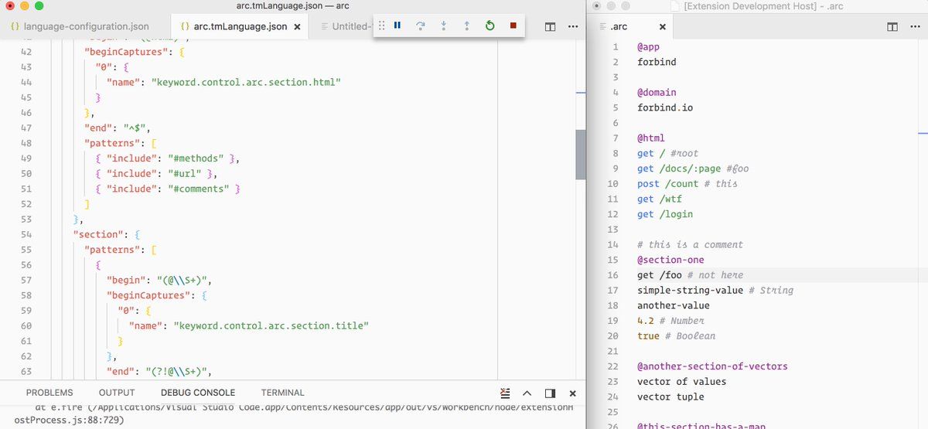Click the @section-one line

670,260
